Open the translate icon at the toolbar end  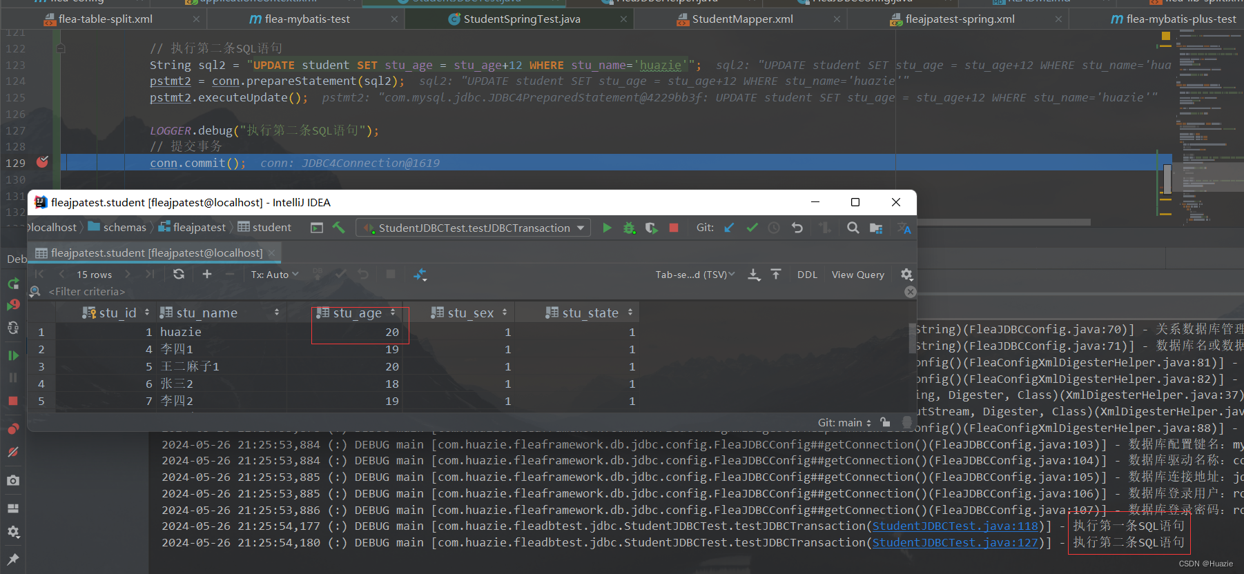pos(904,228)
